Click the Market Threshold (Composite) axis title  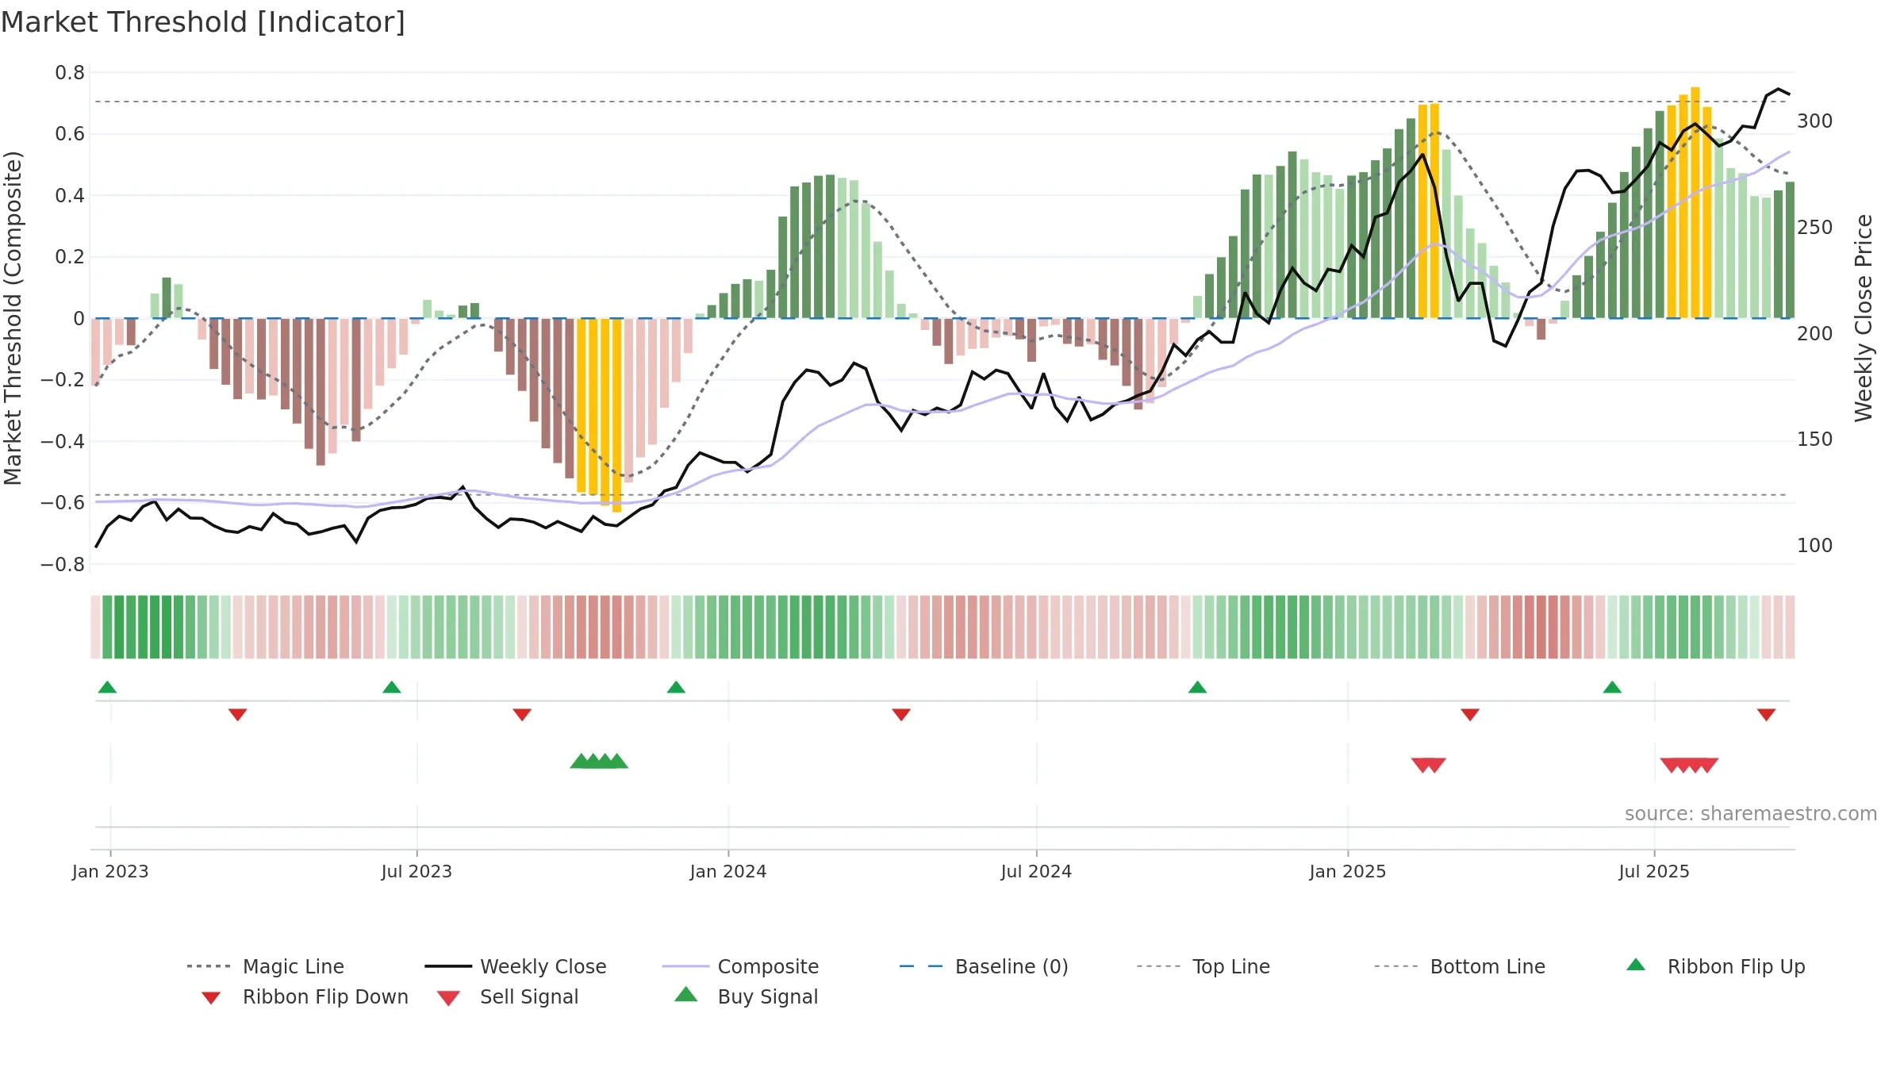click(13, 318)
